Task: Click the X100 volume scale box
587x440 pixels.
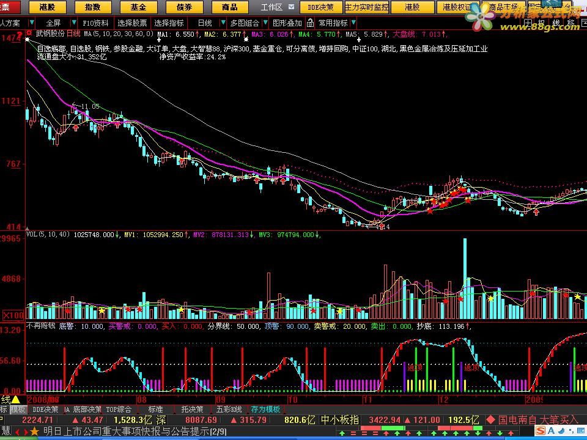Action: coord(13,315)
